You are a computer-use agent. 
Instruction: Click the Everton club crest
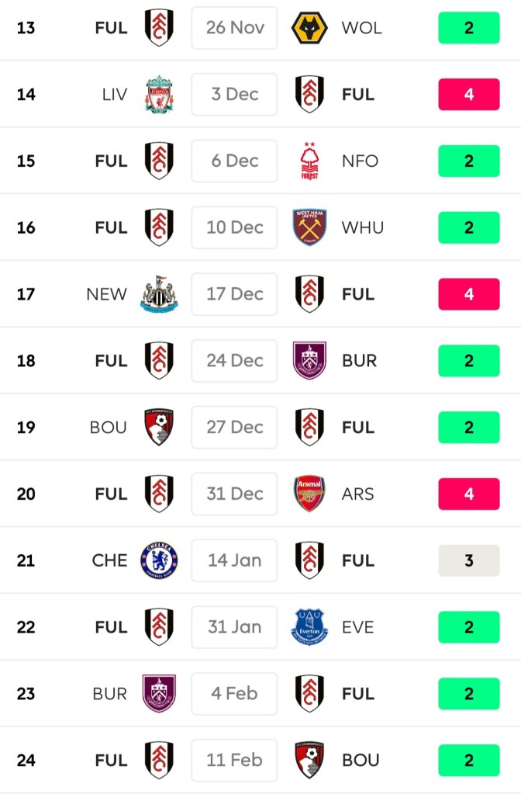[309, 627]
